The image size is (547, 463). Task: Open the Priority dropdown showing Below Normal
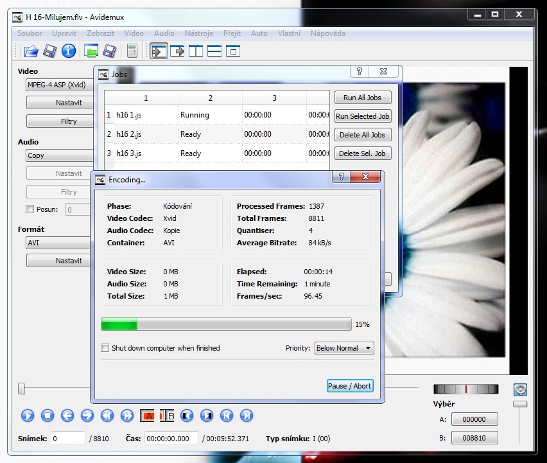click(344, 348)
